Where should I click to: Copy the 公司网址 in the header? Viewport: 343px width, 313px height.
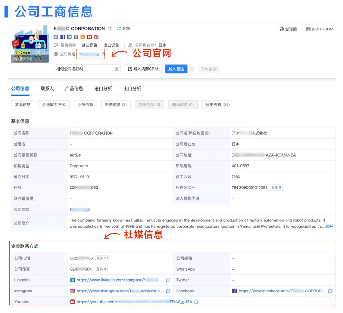(x=103, y=54)
